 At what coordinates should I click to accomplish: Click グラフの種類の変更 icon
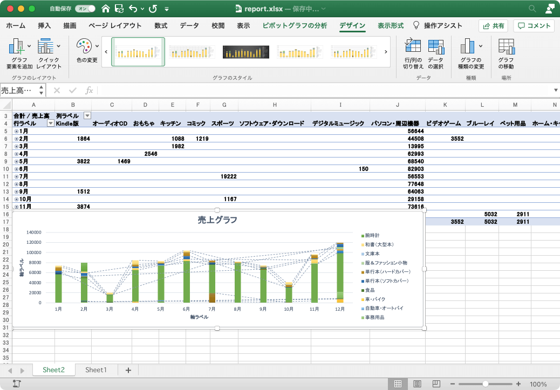pos(468,46)
